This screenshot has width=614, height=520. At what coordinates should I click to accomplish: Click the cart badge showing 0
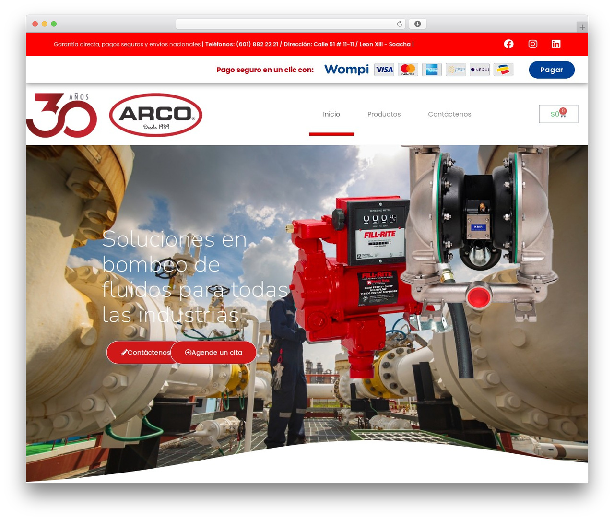pos(563,111)
